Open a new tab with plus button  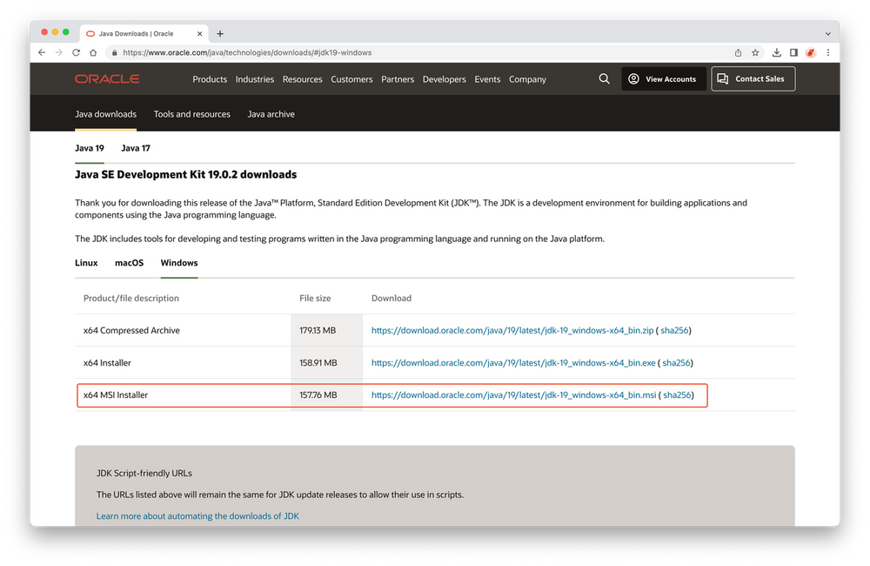coord(220,33)
